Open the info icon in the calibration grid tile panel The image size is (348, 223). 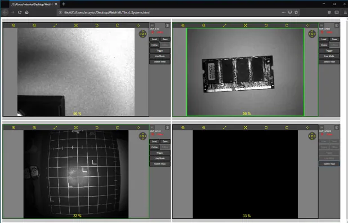(x=167, y=127)
